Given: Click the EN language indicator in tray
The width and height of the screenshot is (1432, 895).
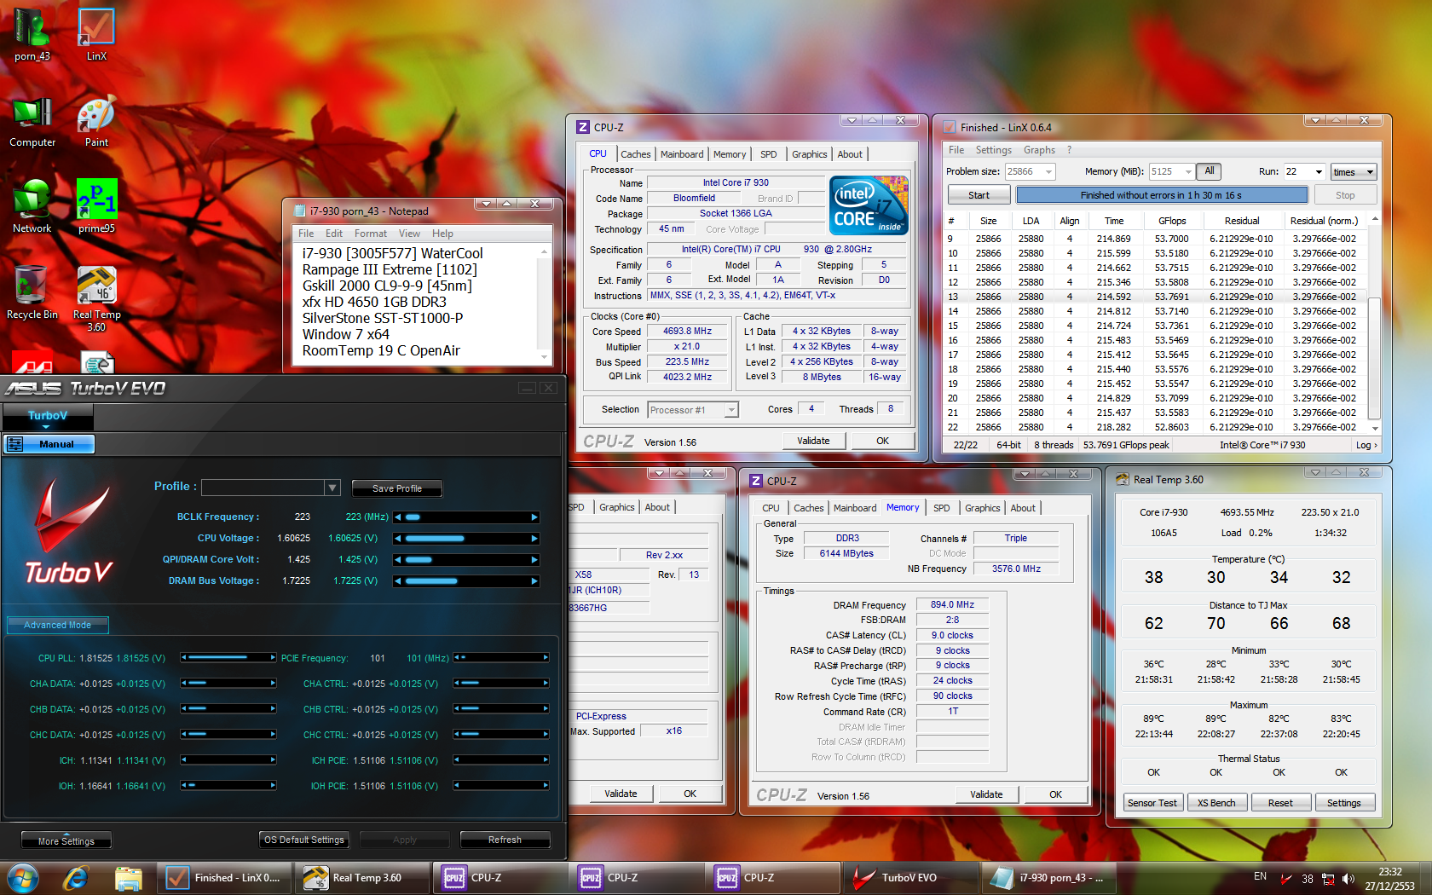Looking at the screenshot, I should tap(1260, 876).
